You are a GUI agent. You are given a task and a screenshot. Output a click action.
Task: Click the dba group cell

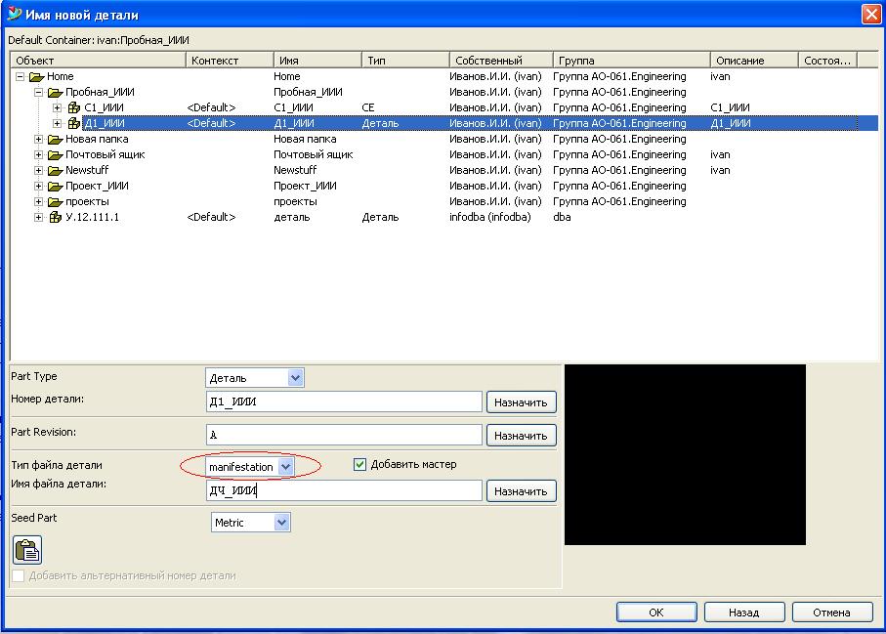[x=562, y=217]
